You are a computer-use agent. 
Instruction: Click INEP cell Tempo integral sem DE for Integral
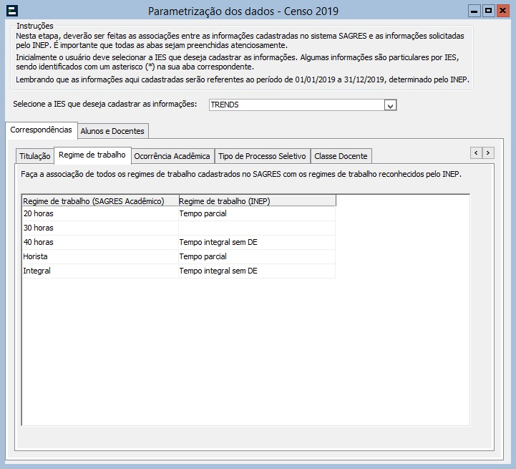point(257,271)
